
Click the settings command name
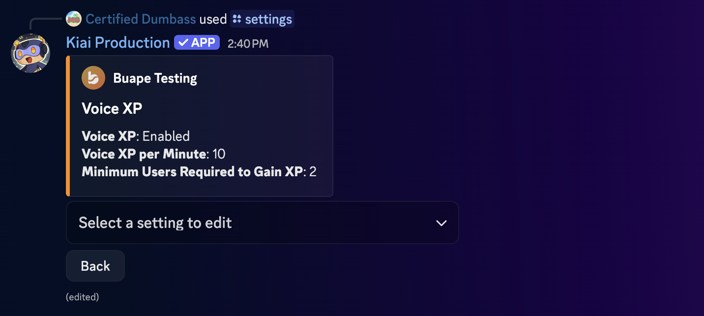click(268, 19)
